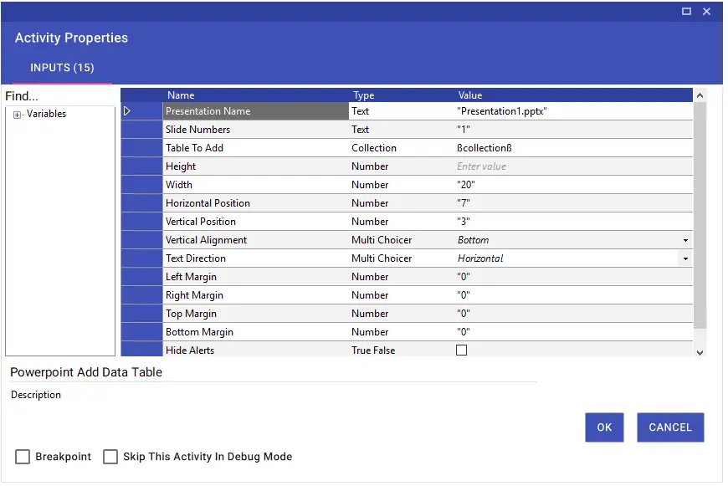Switch to the INPUTS (15) tab
This screenshot has width=728, height=486.
(62, 68)
